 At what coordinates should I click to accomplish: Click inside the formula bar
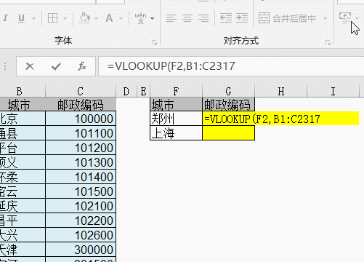click(x=231, y=66)
